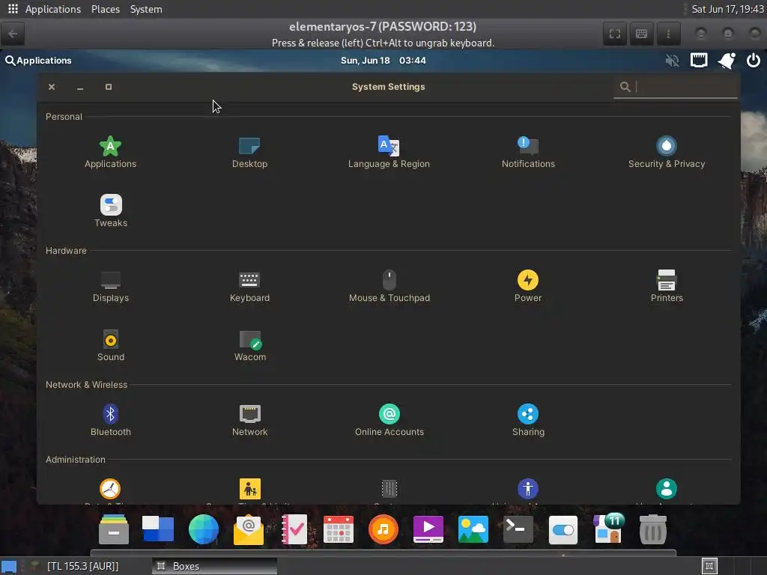
Task: Select Boxes in the bottom taskbar
Action: pos(214,566)
